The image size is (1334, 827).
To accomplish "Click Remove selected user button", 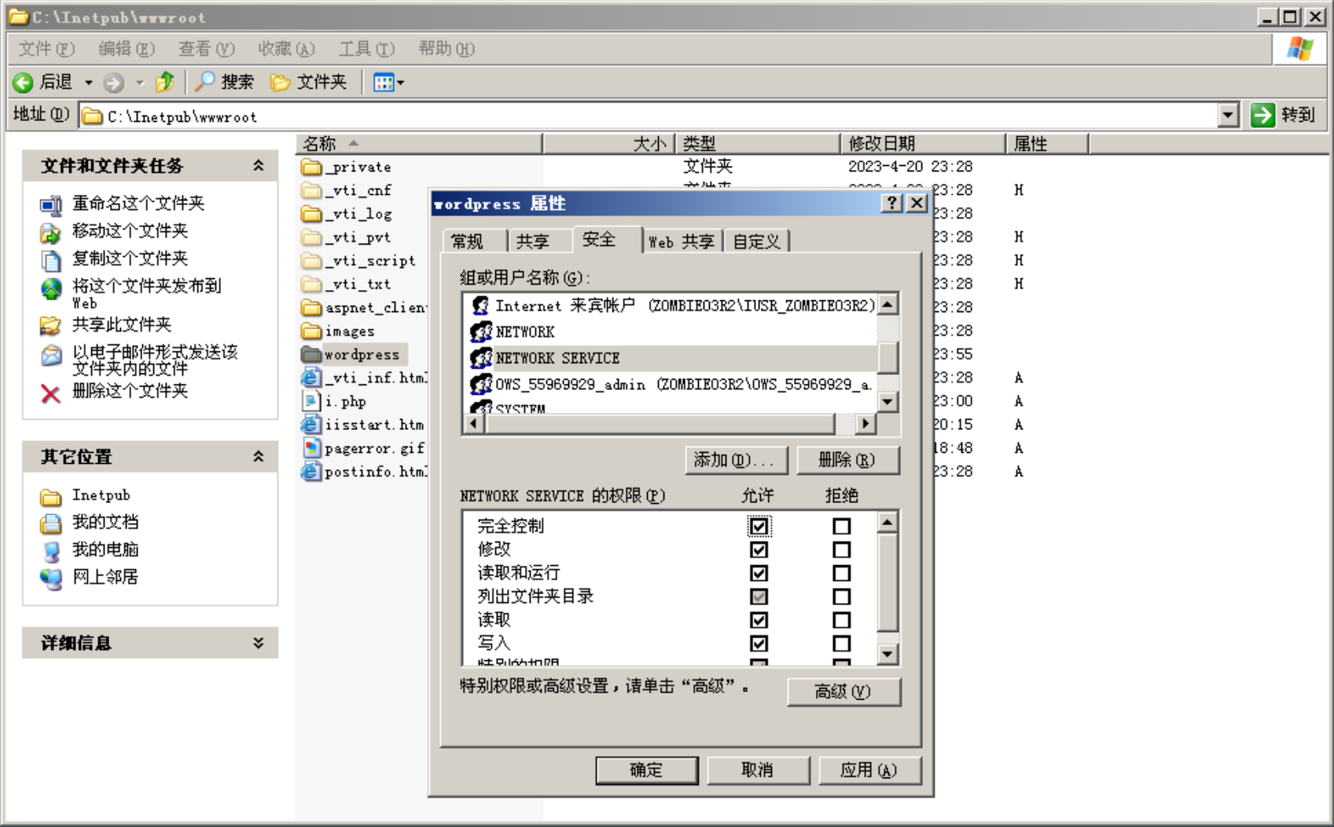I will coord(847,459).
